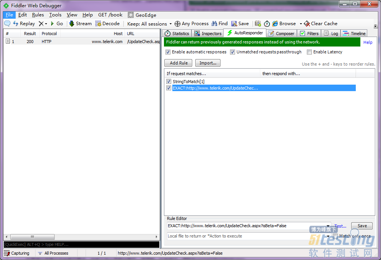Switch to the Log tab
The width and height of the screenshot is (381, 260).
(x=331, y=34)
